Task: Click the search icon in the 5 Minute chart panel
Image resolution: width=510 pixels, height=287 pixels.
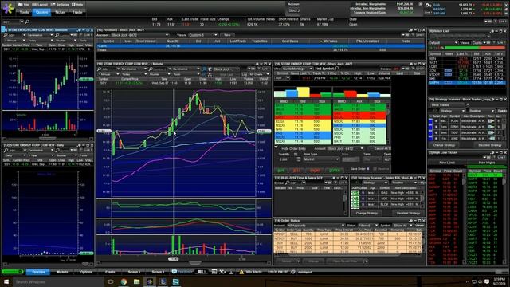Action: 6,35
